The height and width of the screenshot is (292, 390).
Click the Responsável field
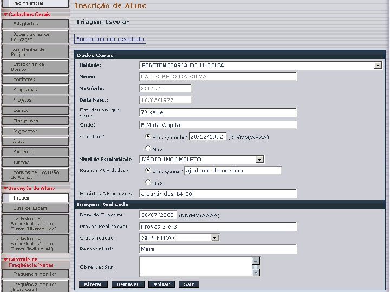(218, 249)
